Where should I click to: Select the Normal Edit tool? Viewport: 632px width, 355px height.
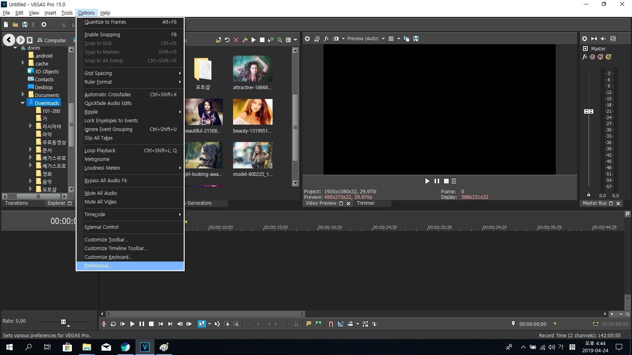(x=202, y=324)
